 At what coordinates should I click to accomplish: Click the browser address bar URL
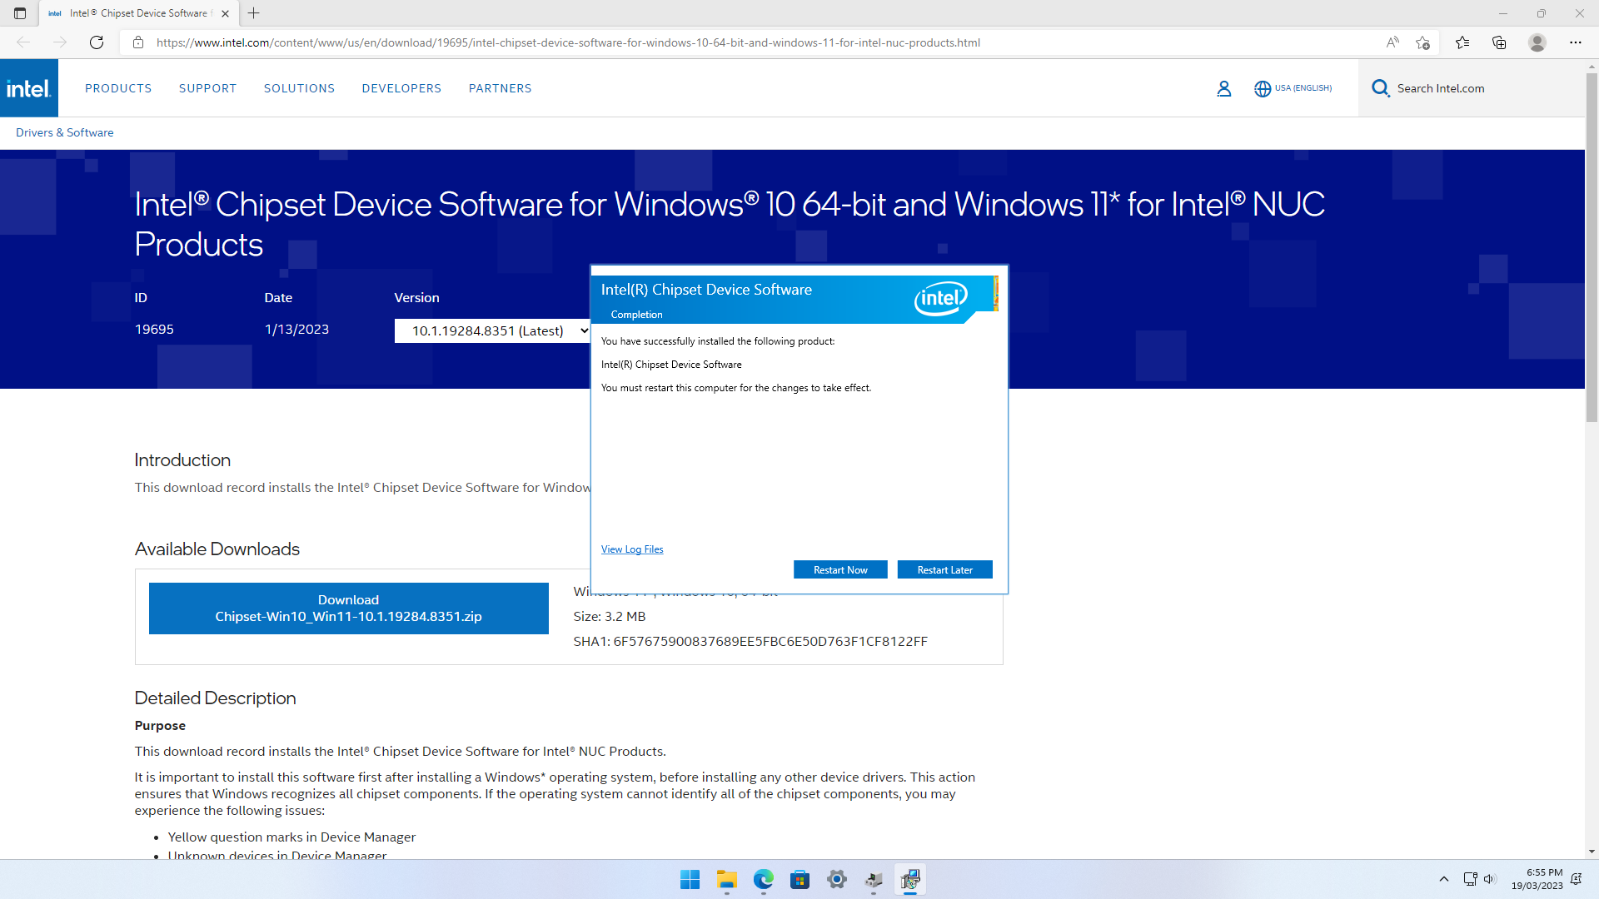point(568,42)
